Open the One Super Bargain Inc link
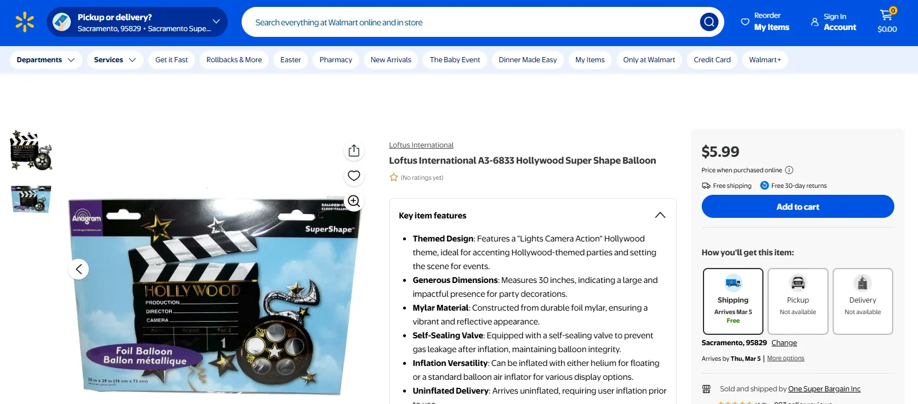The width and height of the screenshot is (918, 404). pos(824,389)
